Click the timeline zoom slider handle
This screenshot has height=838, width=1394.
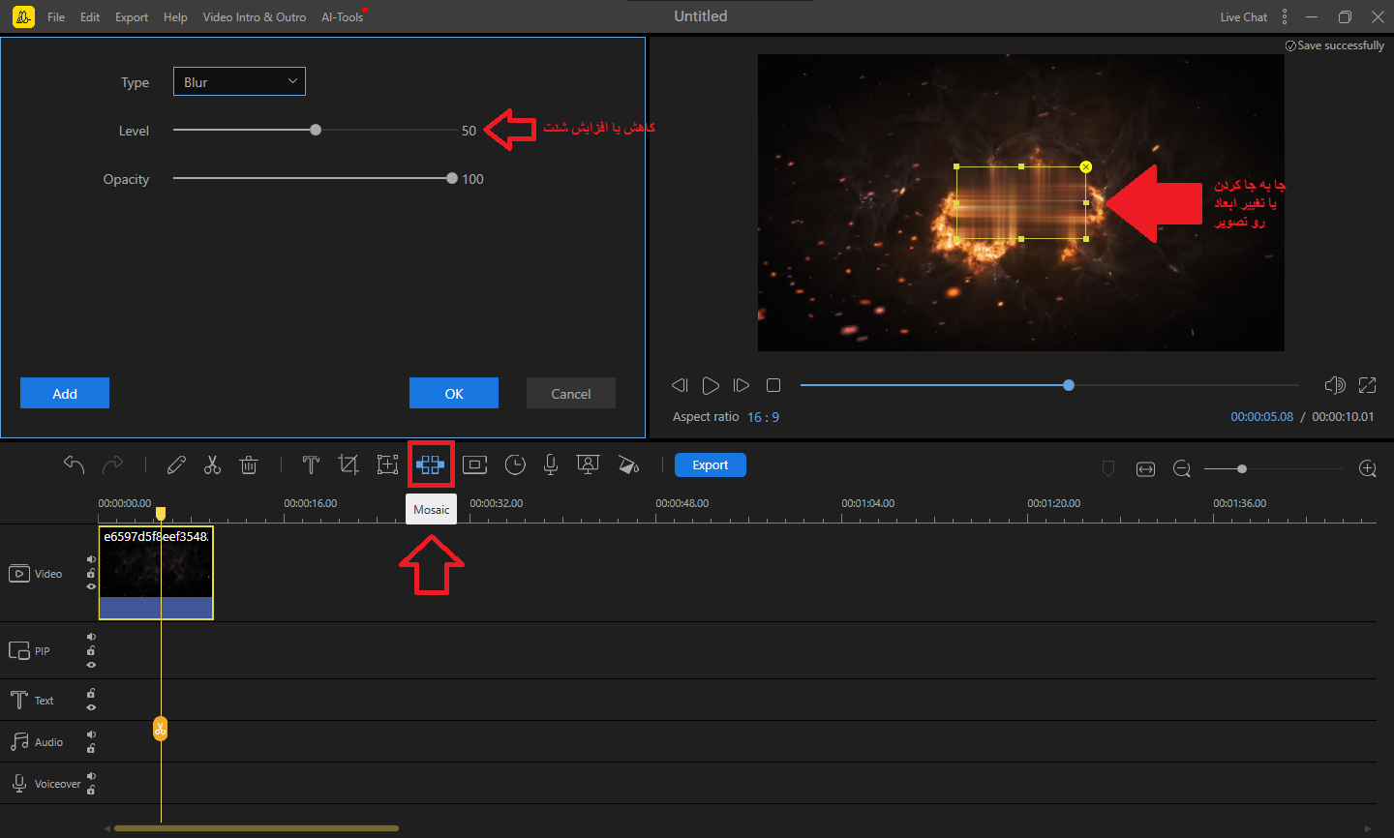[x=1242, y=468]
